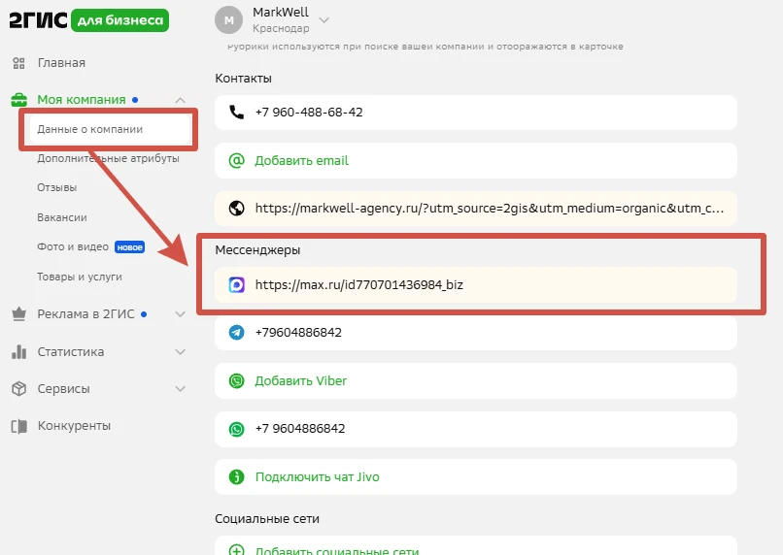
Task: Expand the Реклама в 2ГИС chevron
Action: (181, 314)
